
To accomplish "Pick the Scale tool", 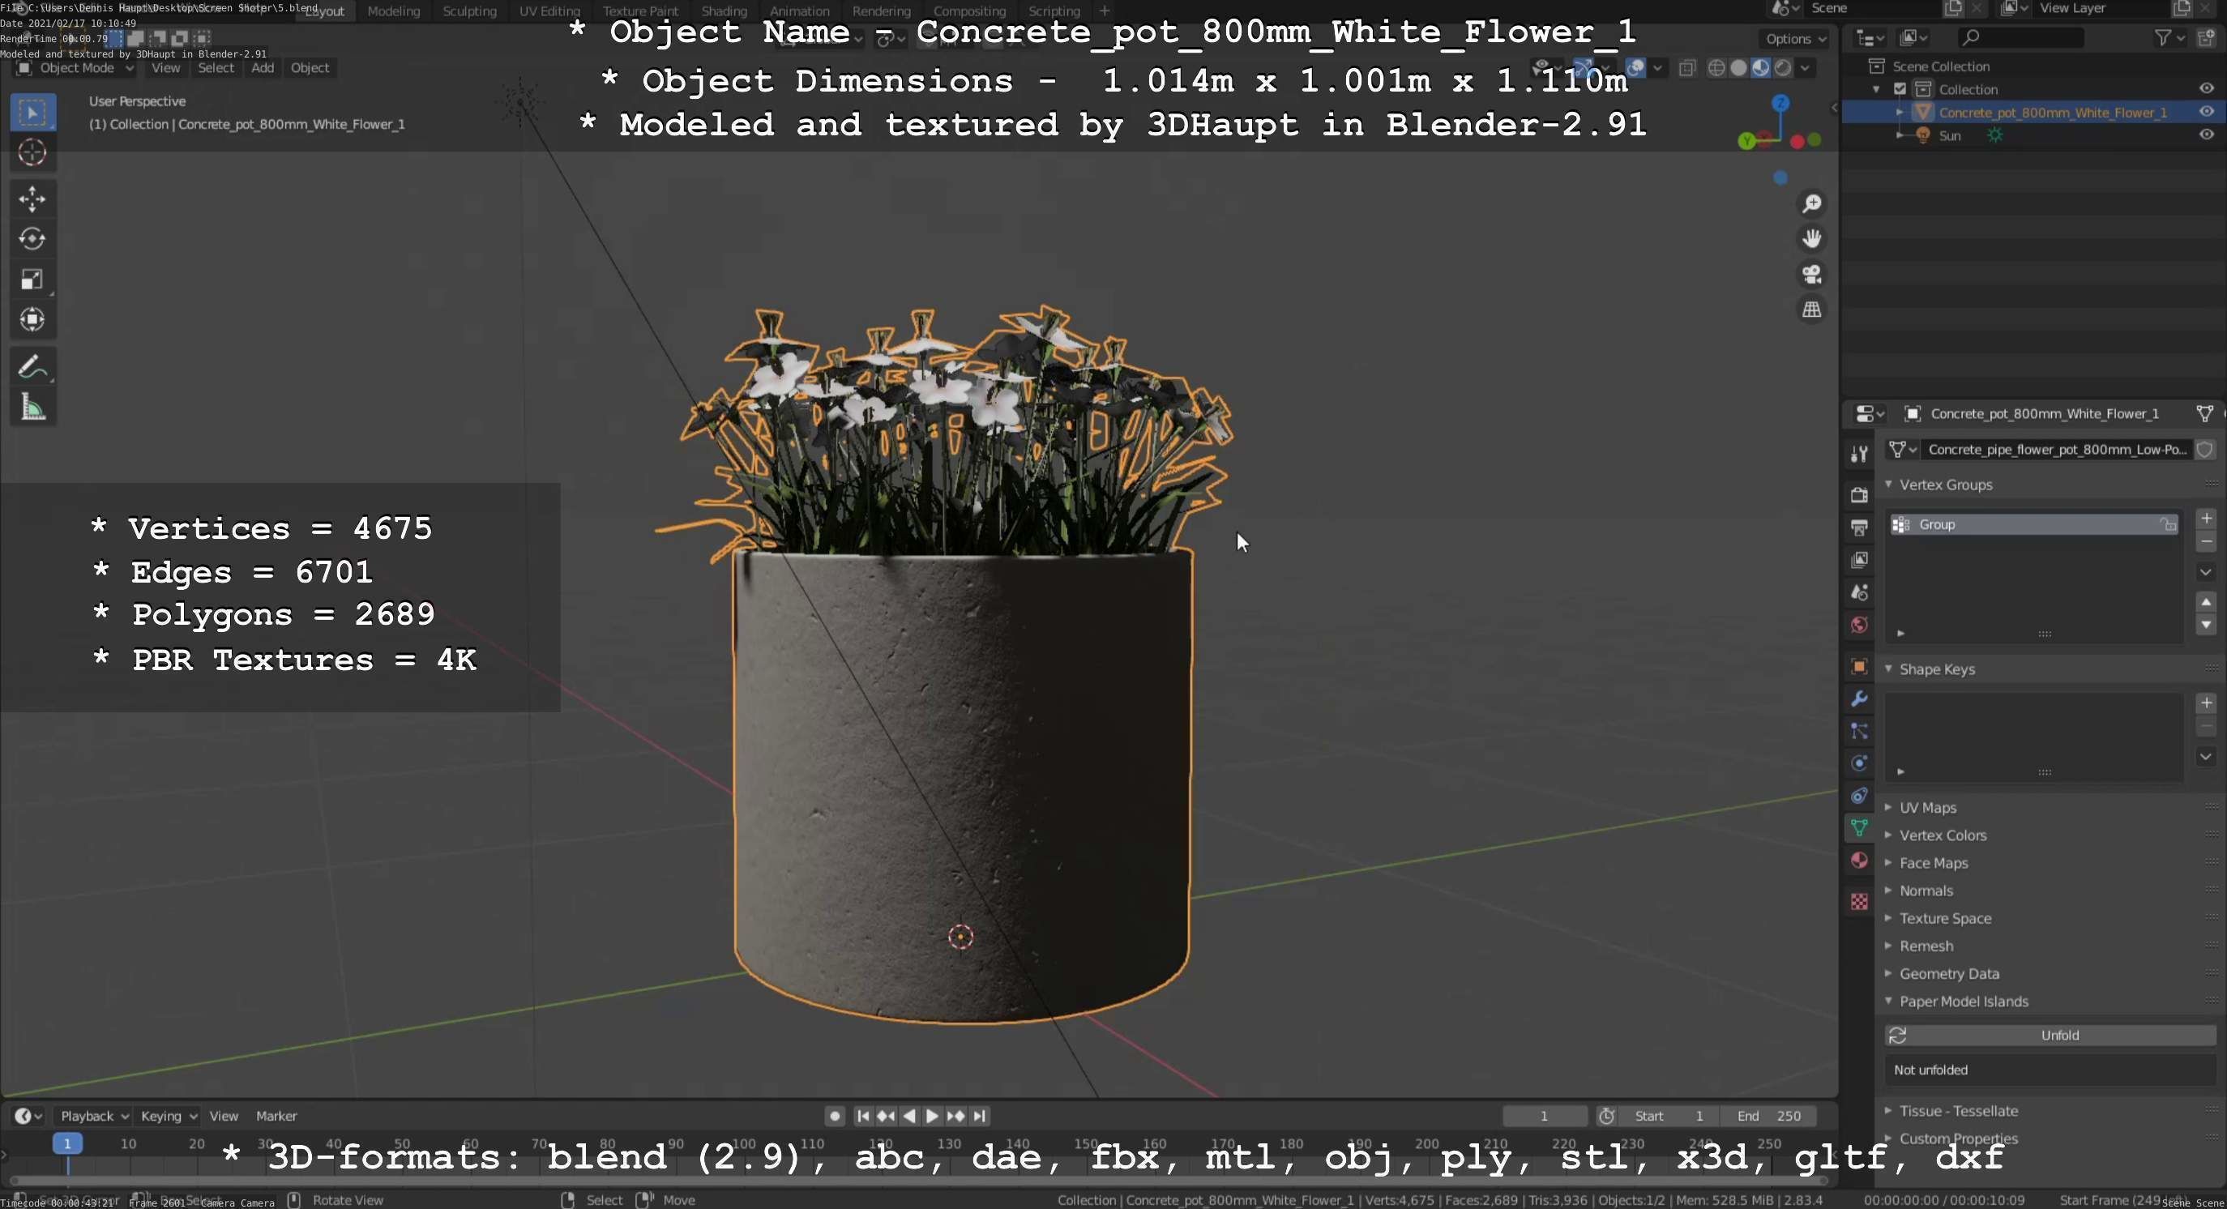I will tap(33, 279).
